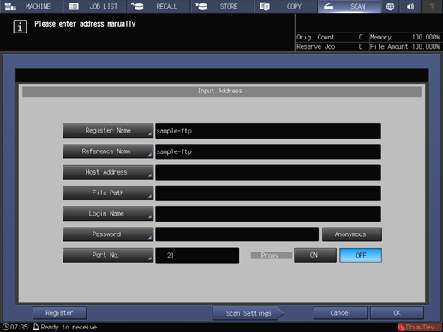Image resolution: width=443 pixels, height=332 pixels.
Task: Open the JOB LIST tab
Action: point(95,6)
